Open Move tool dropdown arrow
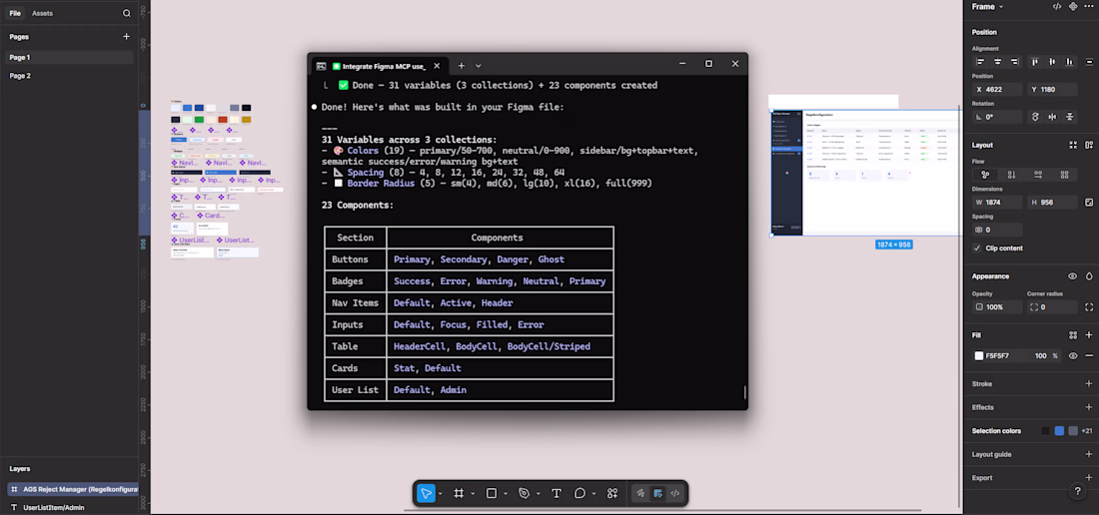The height and width of the screenshot is (515, 1099). click(441, 494)
